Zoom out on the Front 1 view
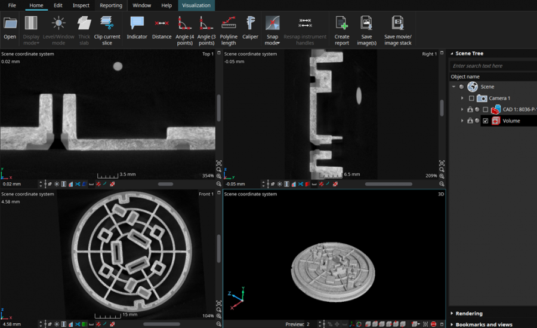537x328 pixels. pyautogui.click(x=219, y=324)
